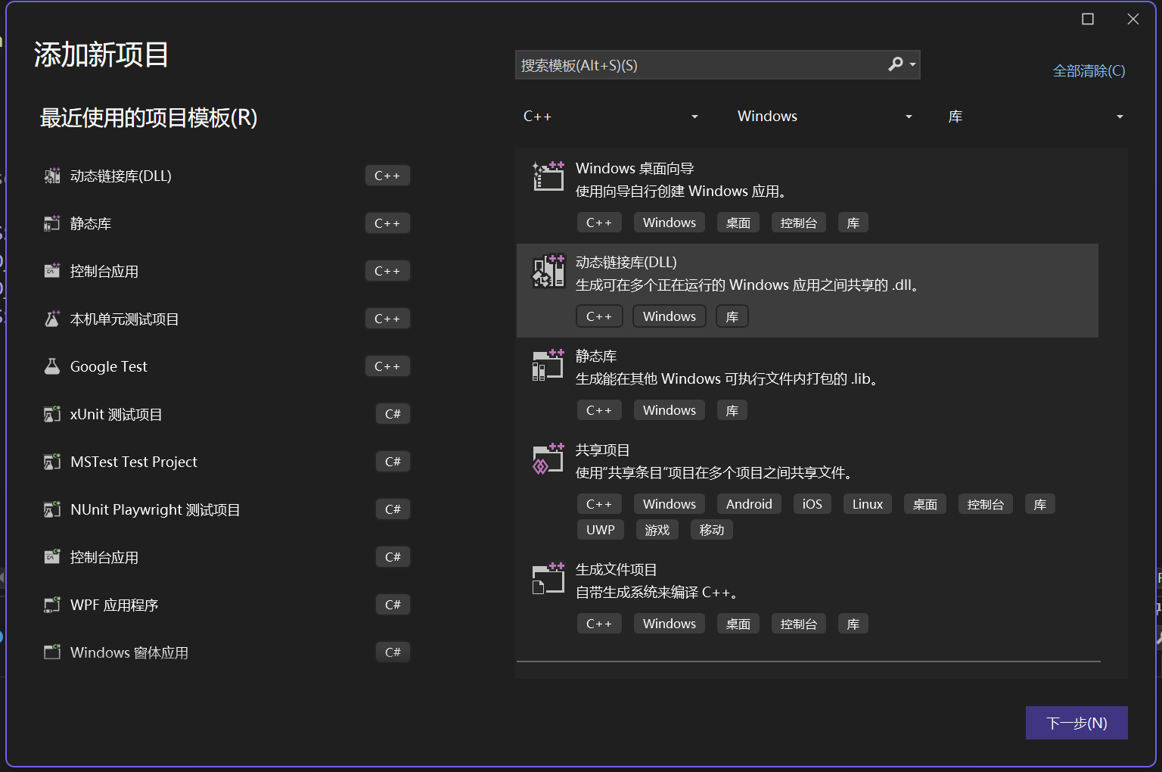Open the C++ language filter dropdown
This screenshot has width=1162, height=772.
click(x=611, y=117)
